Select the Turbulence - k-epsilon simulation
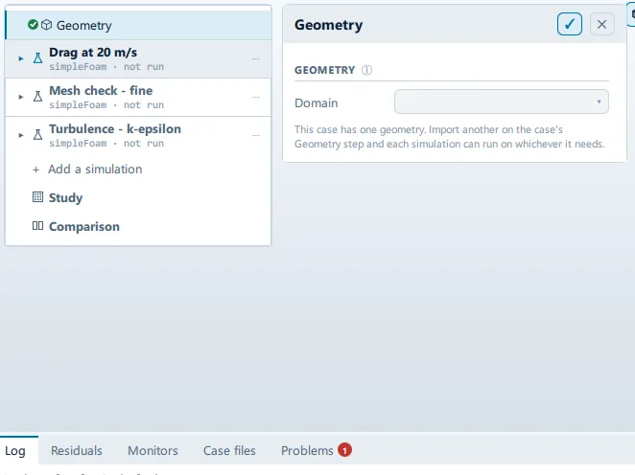 tap(138, 135)
